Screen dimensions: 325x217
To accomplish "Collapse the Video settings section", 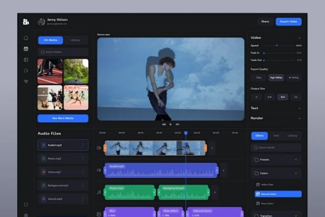I will [x=299, y=37].
